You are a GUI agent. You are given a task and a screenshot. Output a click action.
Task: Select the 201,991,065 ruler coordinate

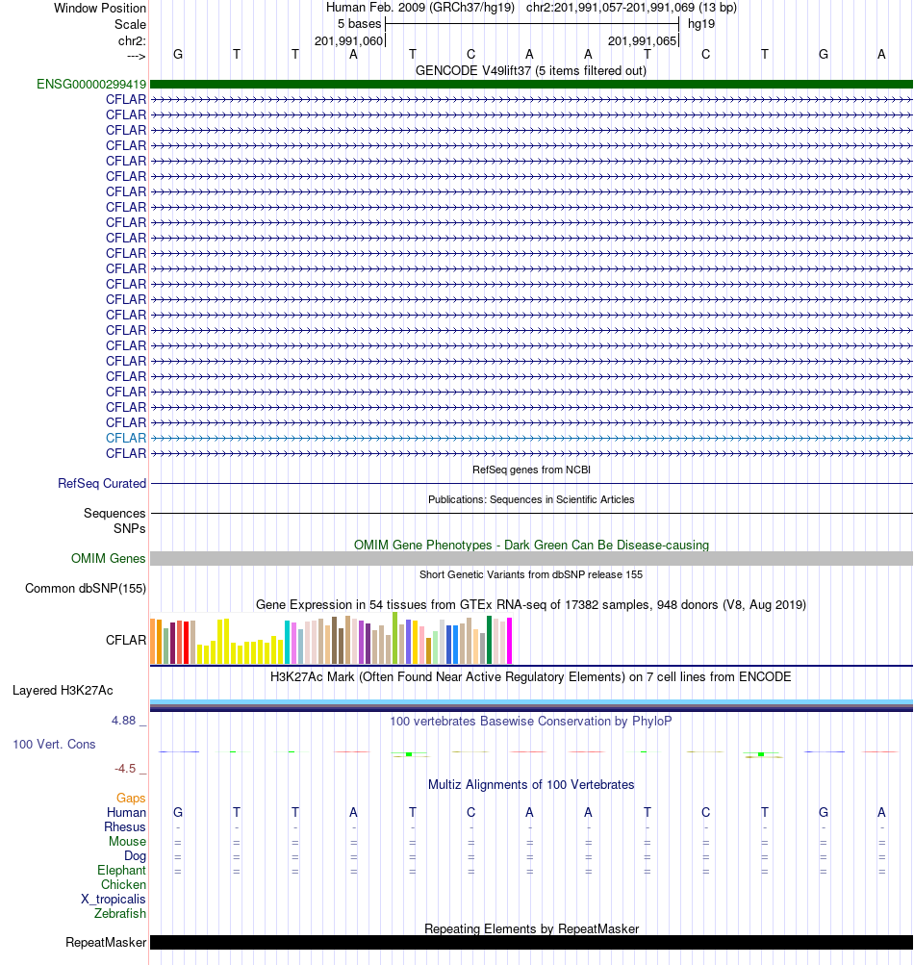(x=642, y=40)
